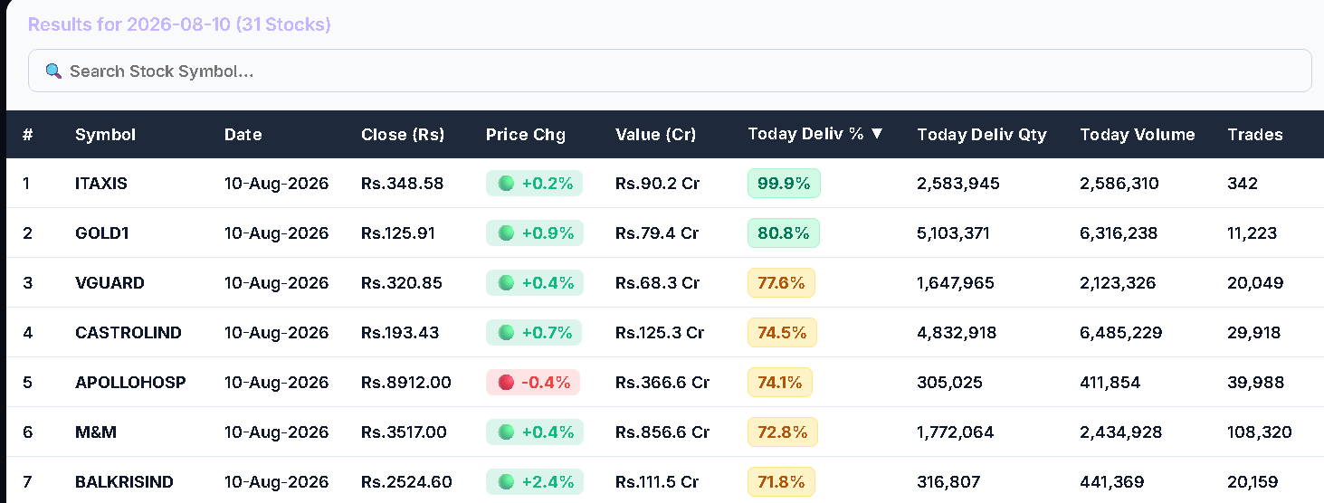Screen dimensions: 1324x503
Task: Click green dot icon in VGUARD row
Action: click(x=506, y=282)
